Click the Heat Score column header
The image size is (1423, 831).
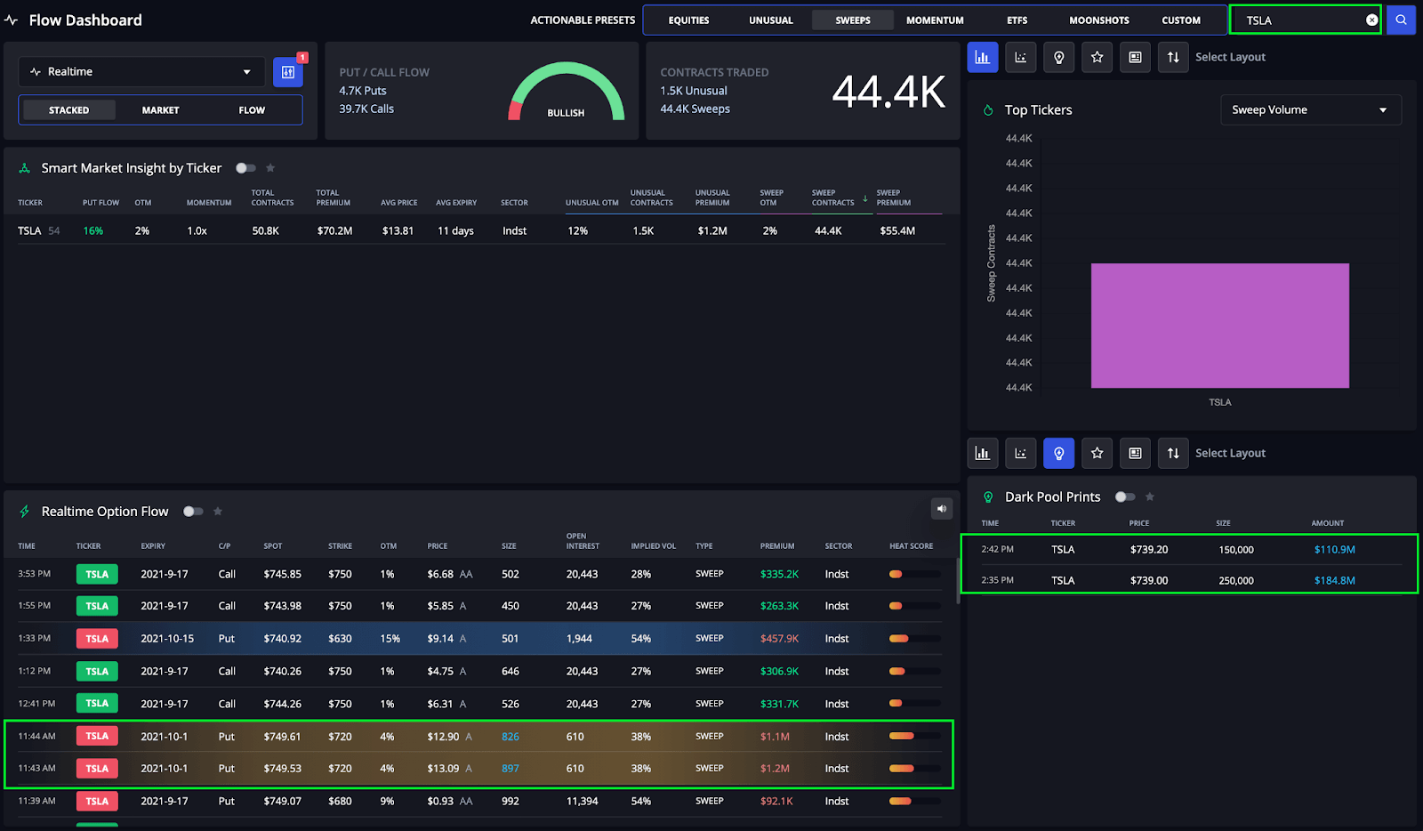[912, 546]
